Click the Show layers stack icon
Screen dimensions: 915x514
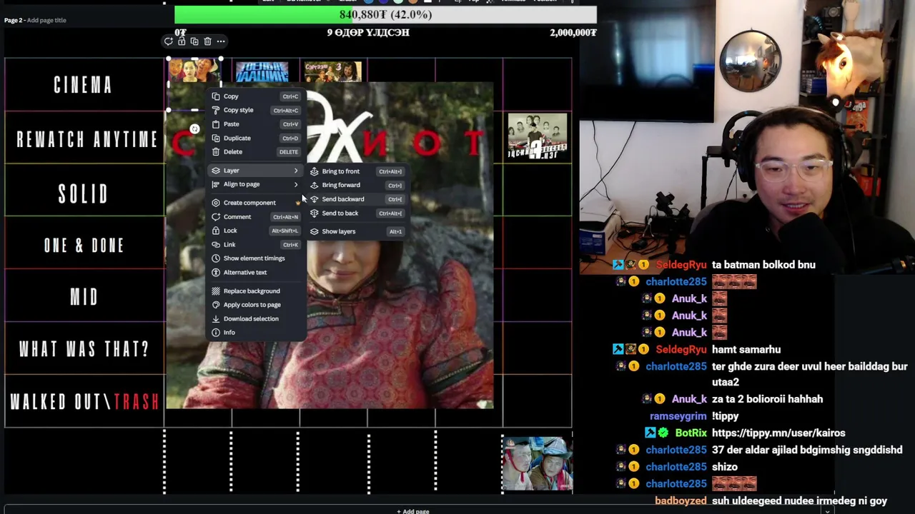(315, 231)
